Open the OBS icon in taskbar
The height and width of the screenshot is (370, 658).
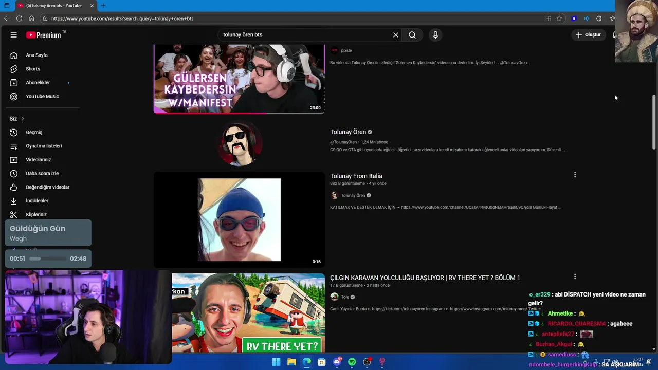click(367, 362)
